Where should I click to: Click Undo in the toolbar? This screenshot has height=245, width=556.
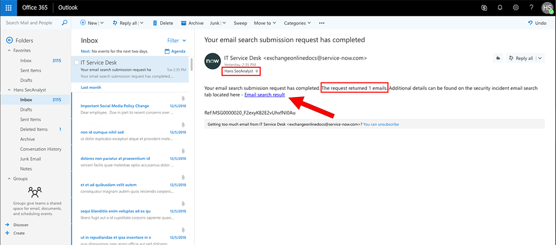point(537,23)
